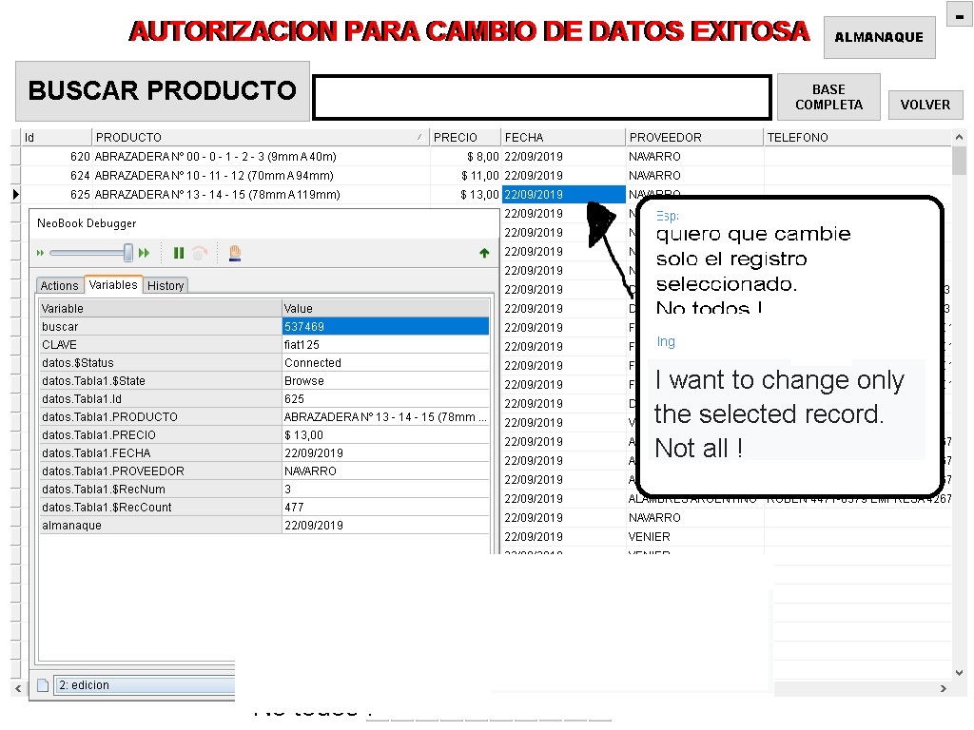Image resolution: width=974 pixels, height=730 pixels.
Task: Select the buscar variable value 537469
Action: pos(385,327)
